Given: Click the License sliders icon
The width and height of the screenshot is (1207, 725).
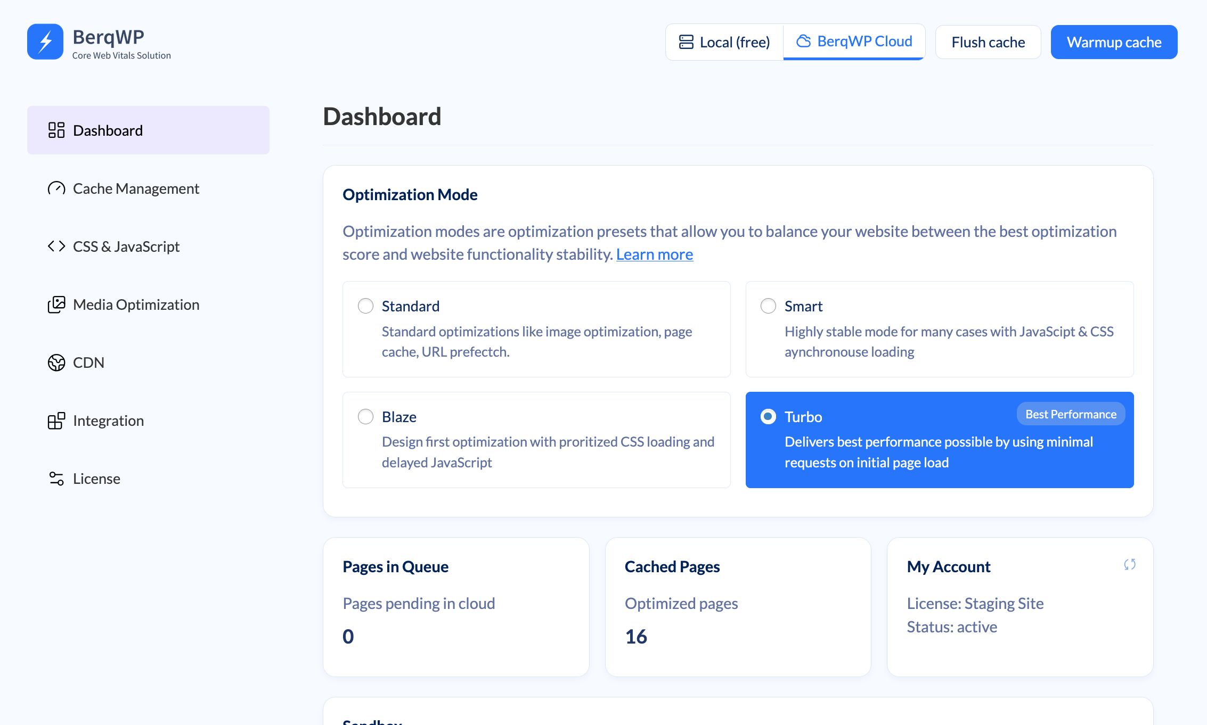Looking at the screenshot, I should [56, 479].
